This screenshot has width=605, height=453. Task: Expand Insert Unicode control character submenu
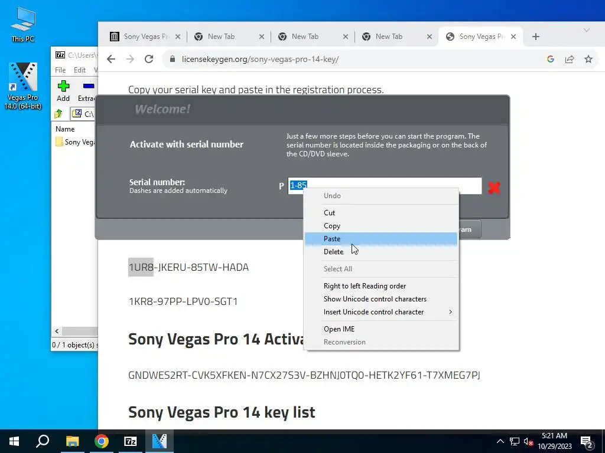click(381, 312)
